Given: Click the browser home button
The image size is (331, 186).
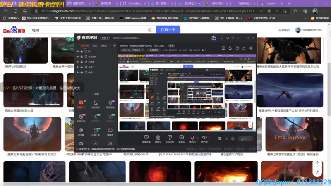Looking at the screenshot, I should coord(25,11).
